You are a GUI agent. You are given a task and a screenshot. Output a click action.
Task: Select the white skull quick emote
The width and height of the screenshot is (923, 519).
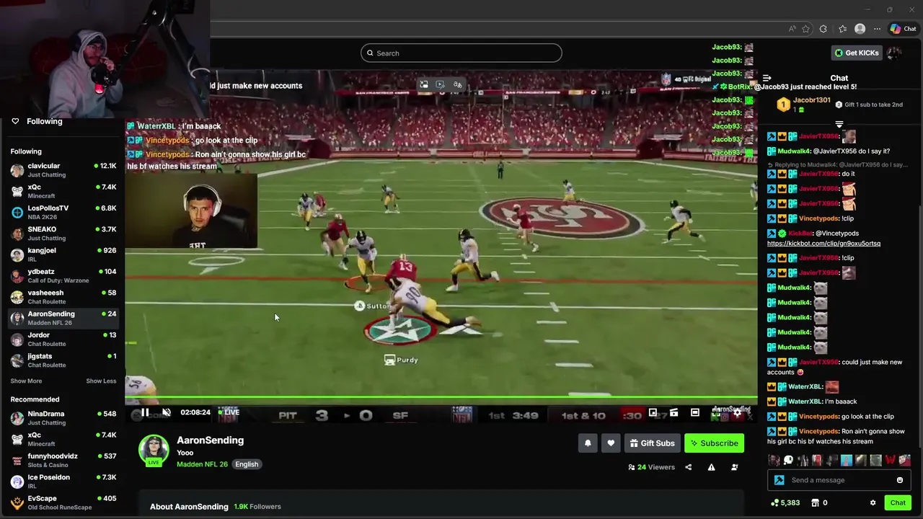click(788, 460)
